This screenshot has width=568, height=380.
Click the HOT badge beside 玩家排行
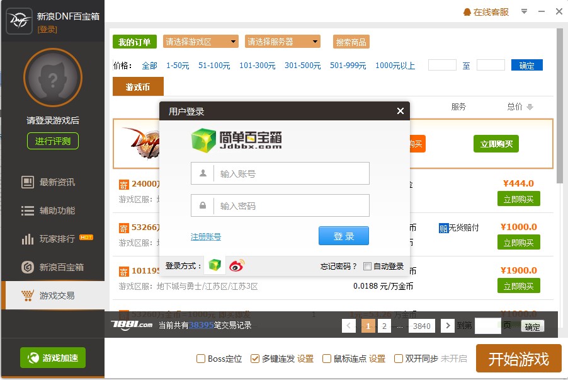(x=86, y=237)
